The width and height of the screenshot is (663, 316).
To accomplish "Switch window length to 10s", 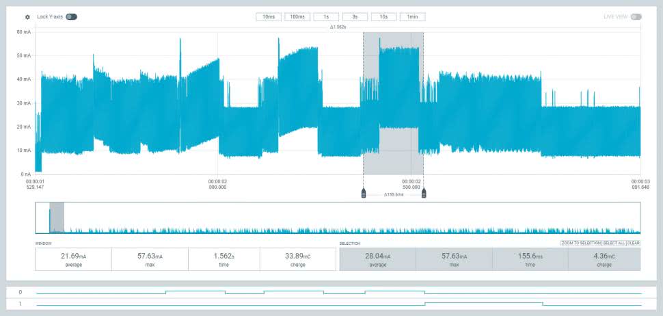I will point(383,16).
